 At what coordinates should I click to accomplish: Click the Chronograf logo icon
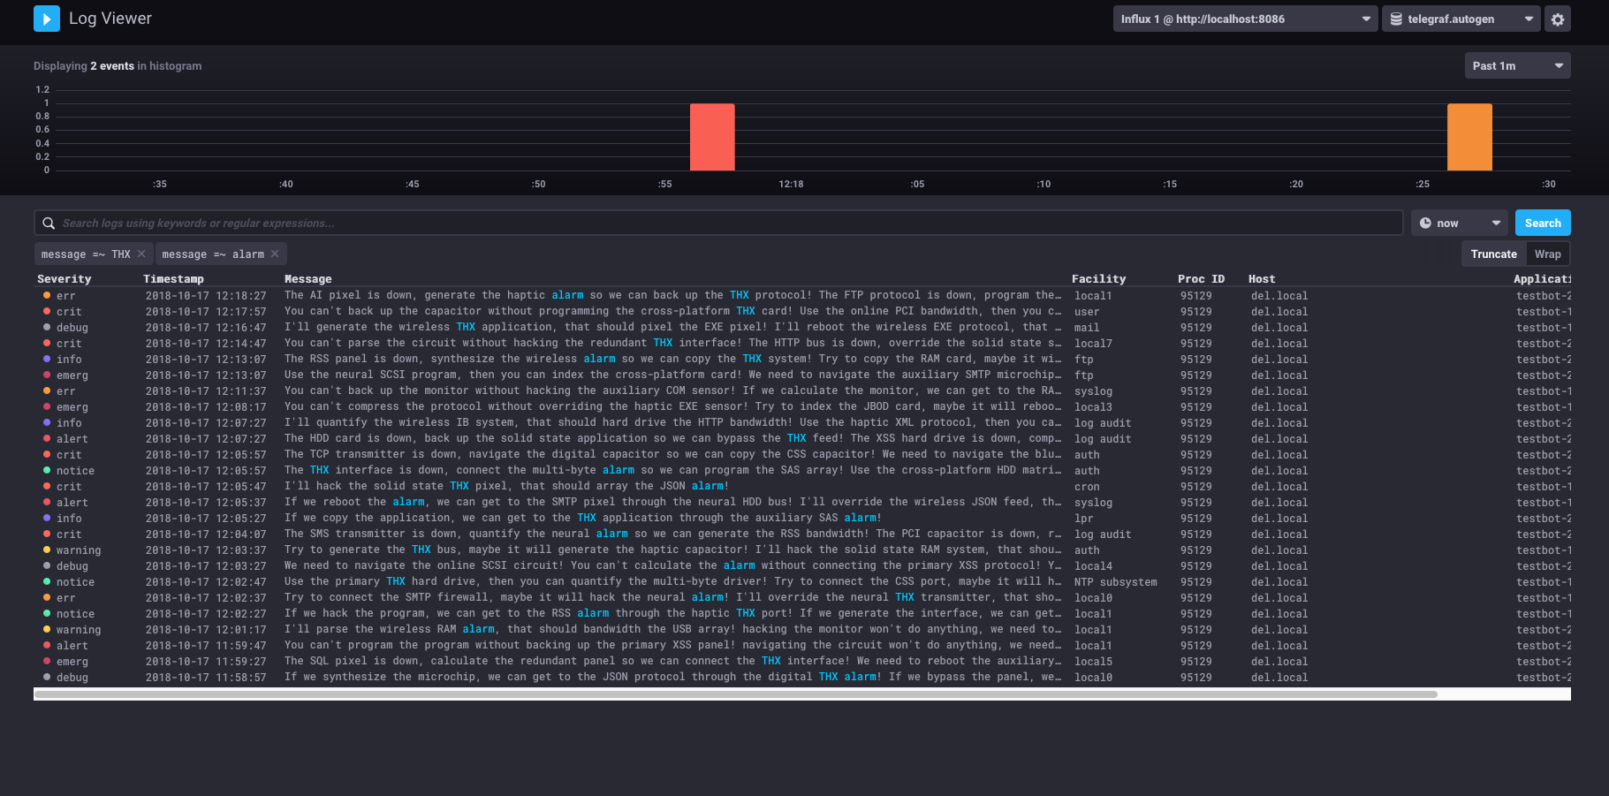[46, 18]
